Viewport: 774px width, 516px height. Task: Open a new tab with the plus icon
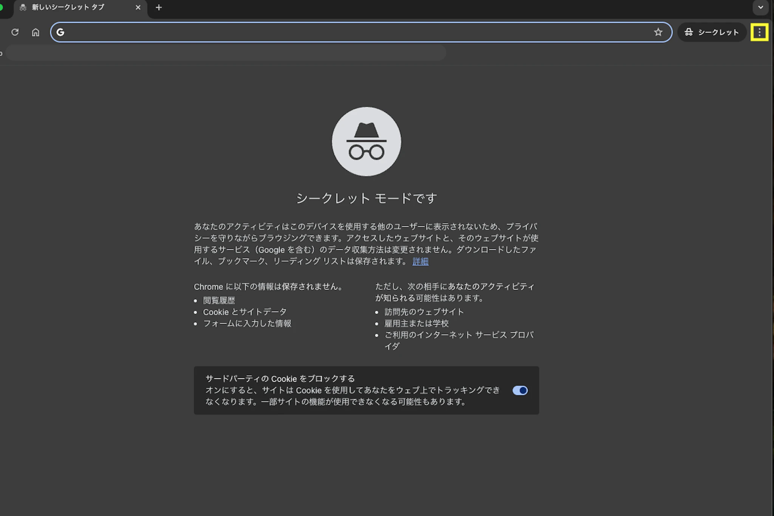point(159,8)
